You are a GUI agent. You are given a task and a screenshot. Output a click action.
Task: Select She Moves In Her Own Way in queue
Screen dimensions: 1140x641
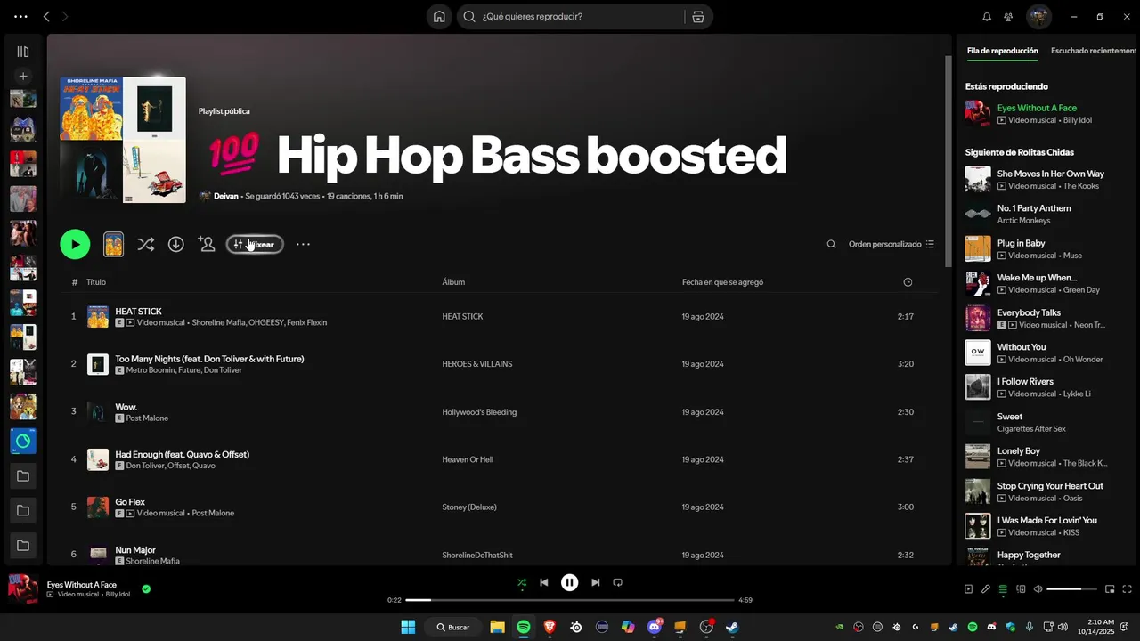(x=1038, y=180)
